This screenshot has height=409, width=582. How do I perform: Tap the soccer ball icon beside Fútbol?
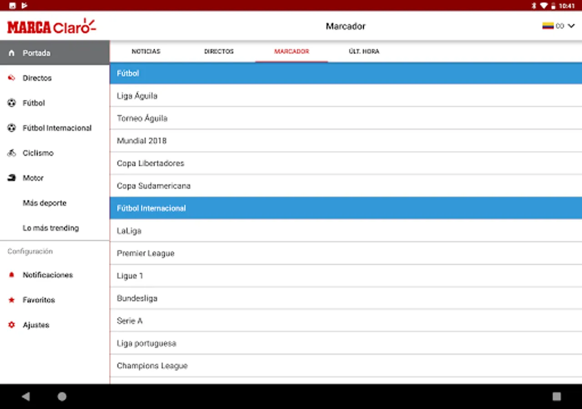coord(12,103)
